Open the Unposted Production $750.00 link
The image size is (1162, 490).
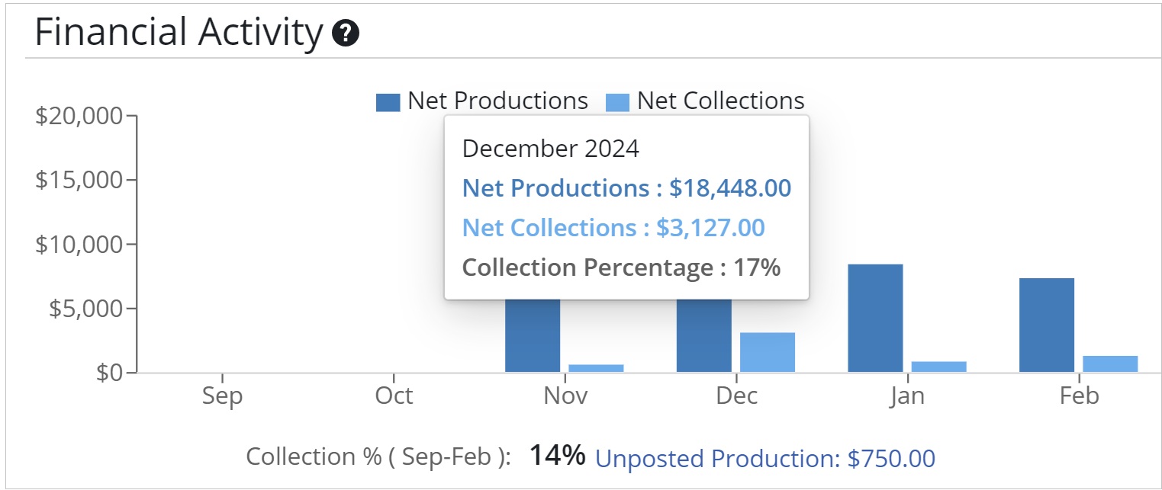[764, 458]
